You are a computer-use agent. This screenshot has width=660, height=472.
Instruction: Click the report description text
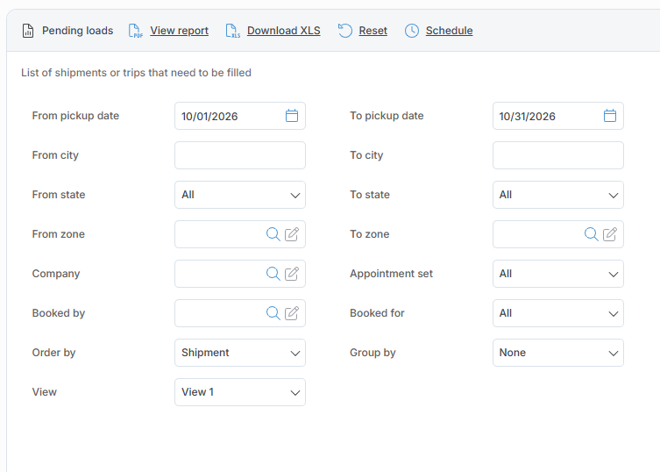[136, 73]
